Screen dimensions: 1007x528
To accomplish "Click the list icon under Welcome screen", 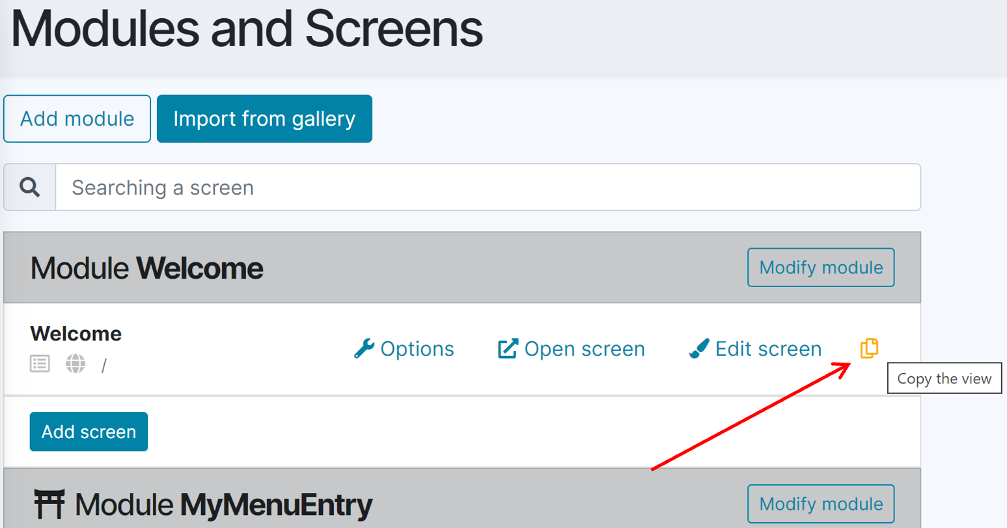I will pos(40,363).
